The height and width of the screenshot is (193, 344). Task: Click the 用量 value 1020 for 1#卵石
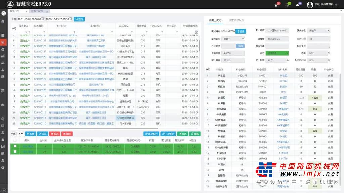coord(315,98)
